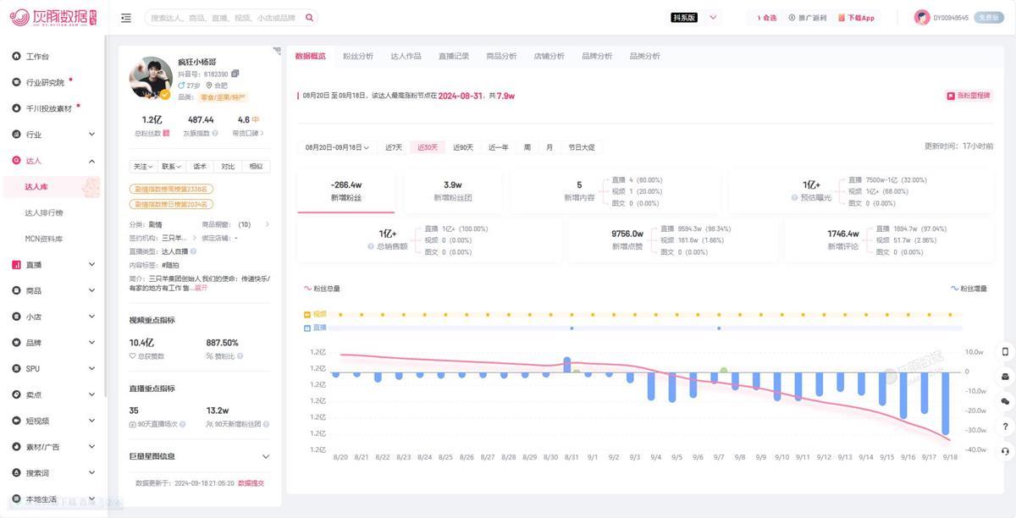Viewport: 1016px width, 518px height.
Task: Collapse sidebar with the menu fold icon
Action: pyautogui.click(x=126, y=18)
